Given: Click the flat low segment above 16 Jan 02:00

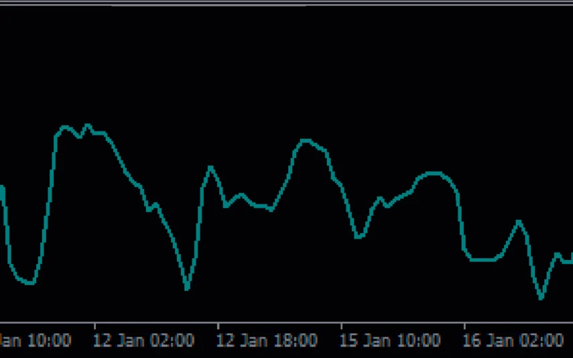Looking at the screenshot, I should click(x=483, y=259).
